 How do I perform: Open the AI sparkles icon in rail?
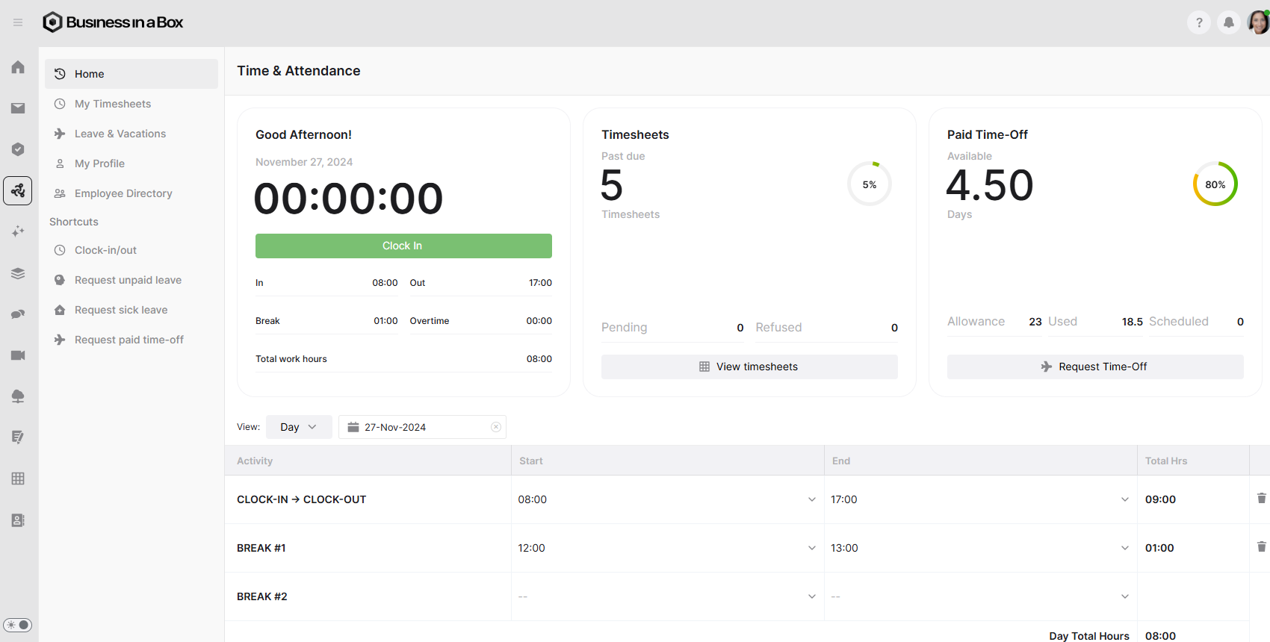coord(18,231)
